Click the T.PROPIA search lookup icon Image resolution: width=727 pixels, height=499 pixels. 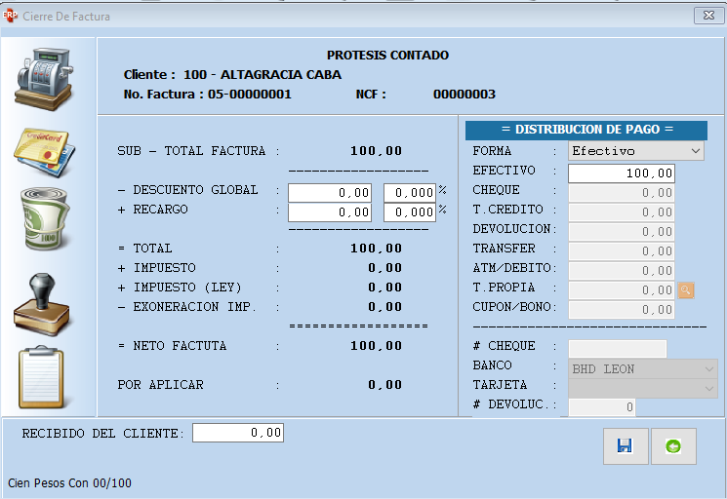pyautogui.click(x=685, y=289)
